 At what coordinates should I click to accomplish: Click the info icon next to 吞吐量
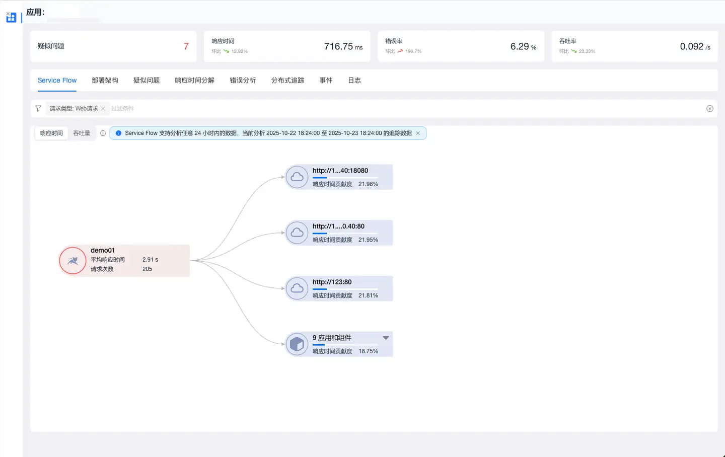pos(103,133)
